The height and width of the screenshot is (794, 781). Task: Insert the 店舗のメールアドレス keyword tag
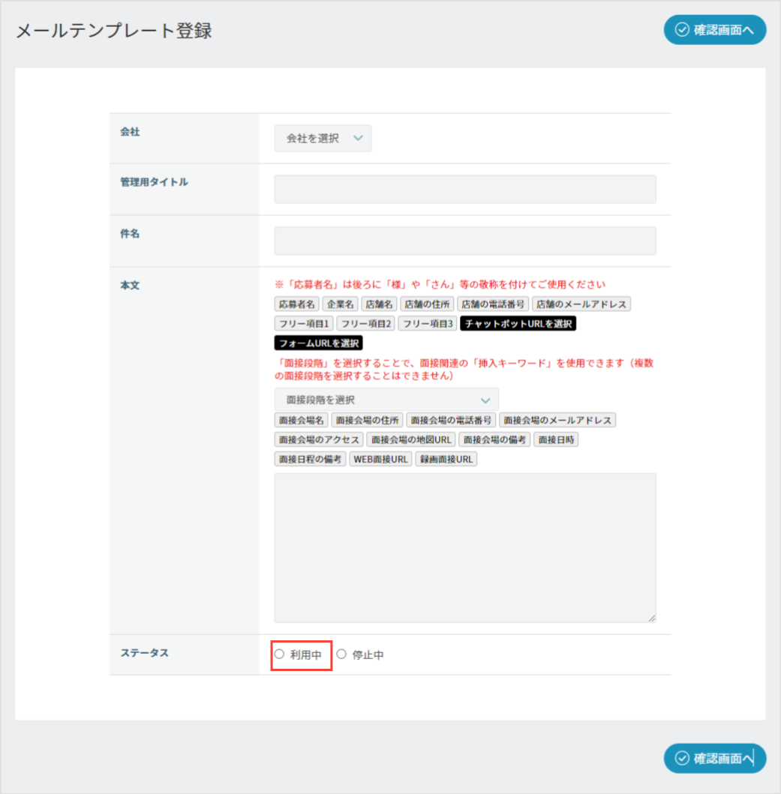tap(581, 304)
